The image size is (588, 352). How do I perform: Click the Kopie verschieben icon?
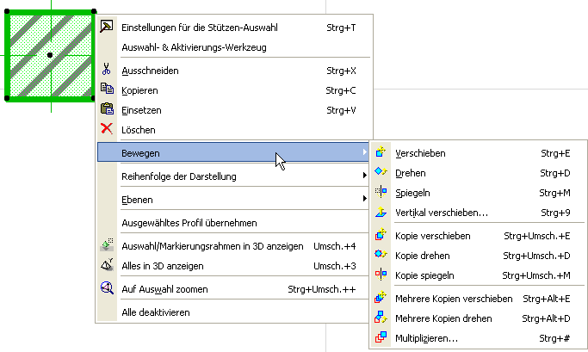coord(381,235)
